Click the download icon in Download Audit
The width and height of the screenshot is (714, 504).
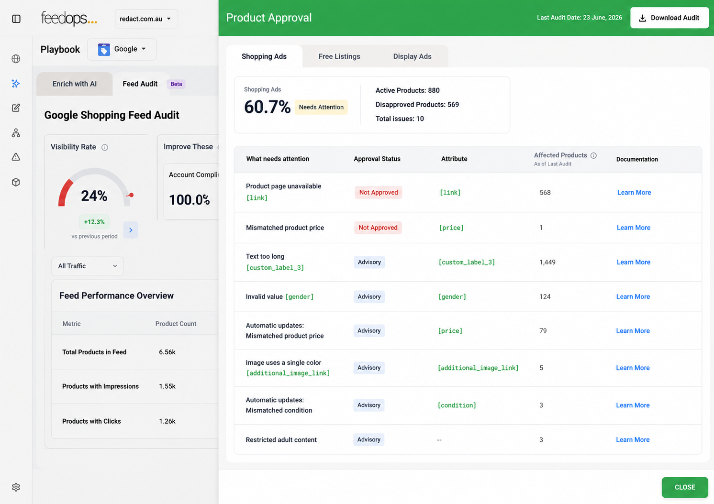[643, 18]
